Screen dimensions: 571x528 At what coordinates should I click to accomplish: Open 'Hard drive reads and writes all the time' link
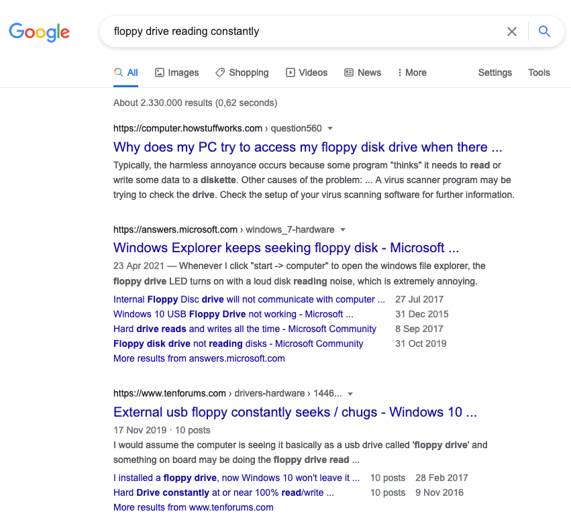245,329
